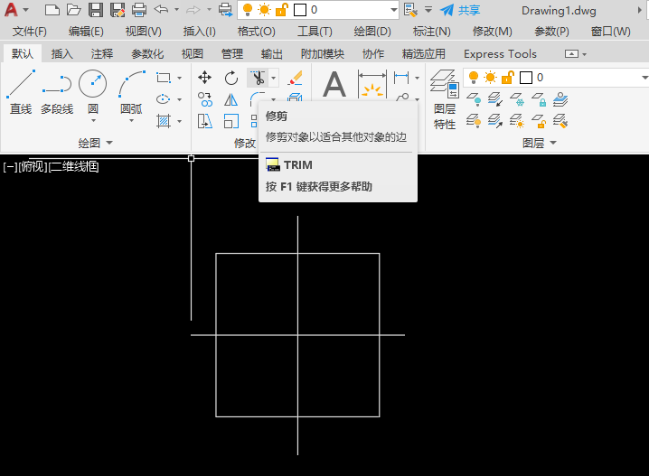
Task: Select the Line (直线) tool
Action: pos(21,92)
